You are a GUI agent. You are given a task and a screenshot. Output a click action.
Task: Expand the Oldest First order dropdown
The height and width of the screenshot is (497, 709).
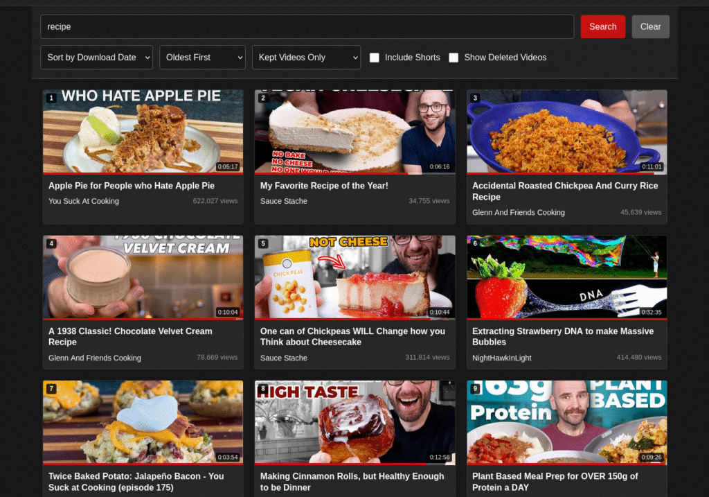pos(202,58)
